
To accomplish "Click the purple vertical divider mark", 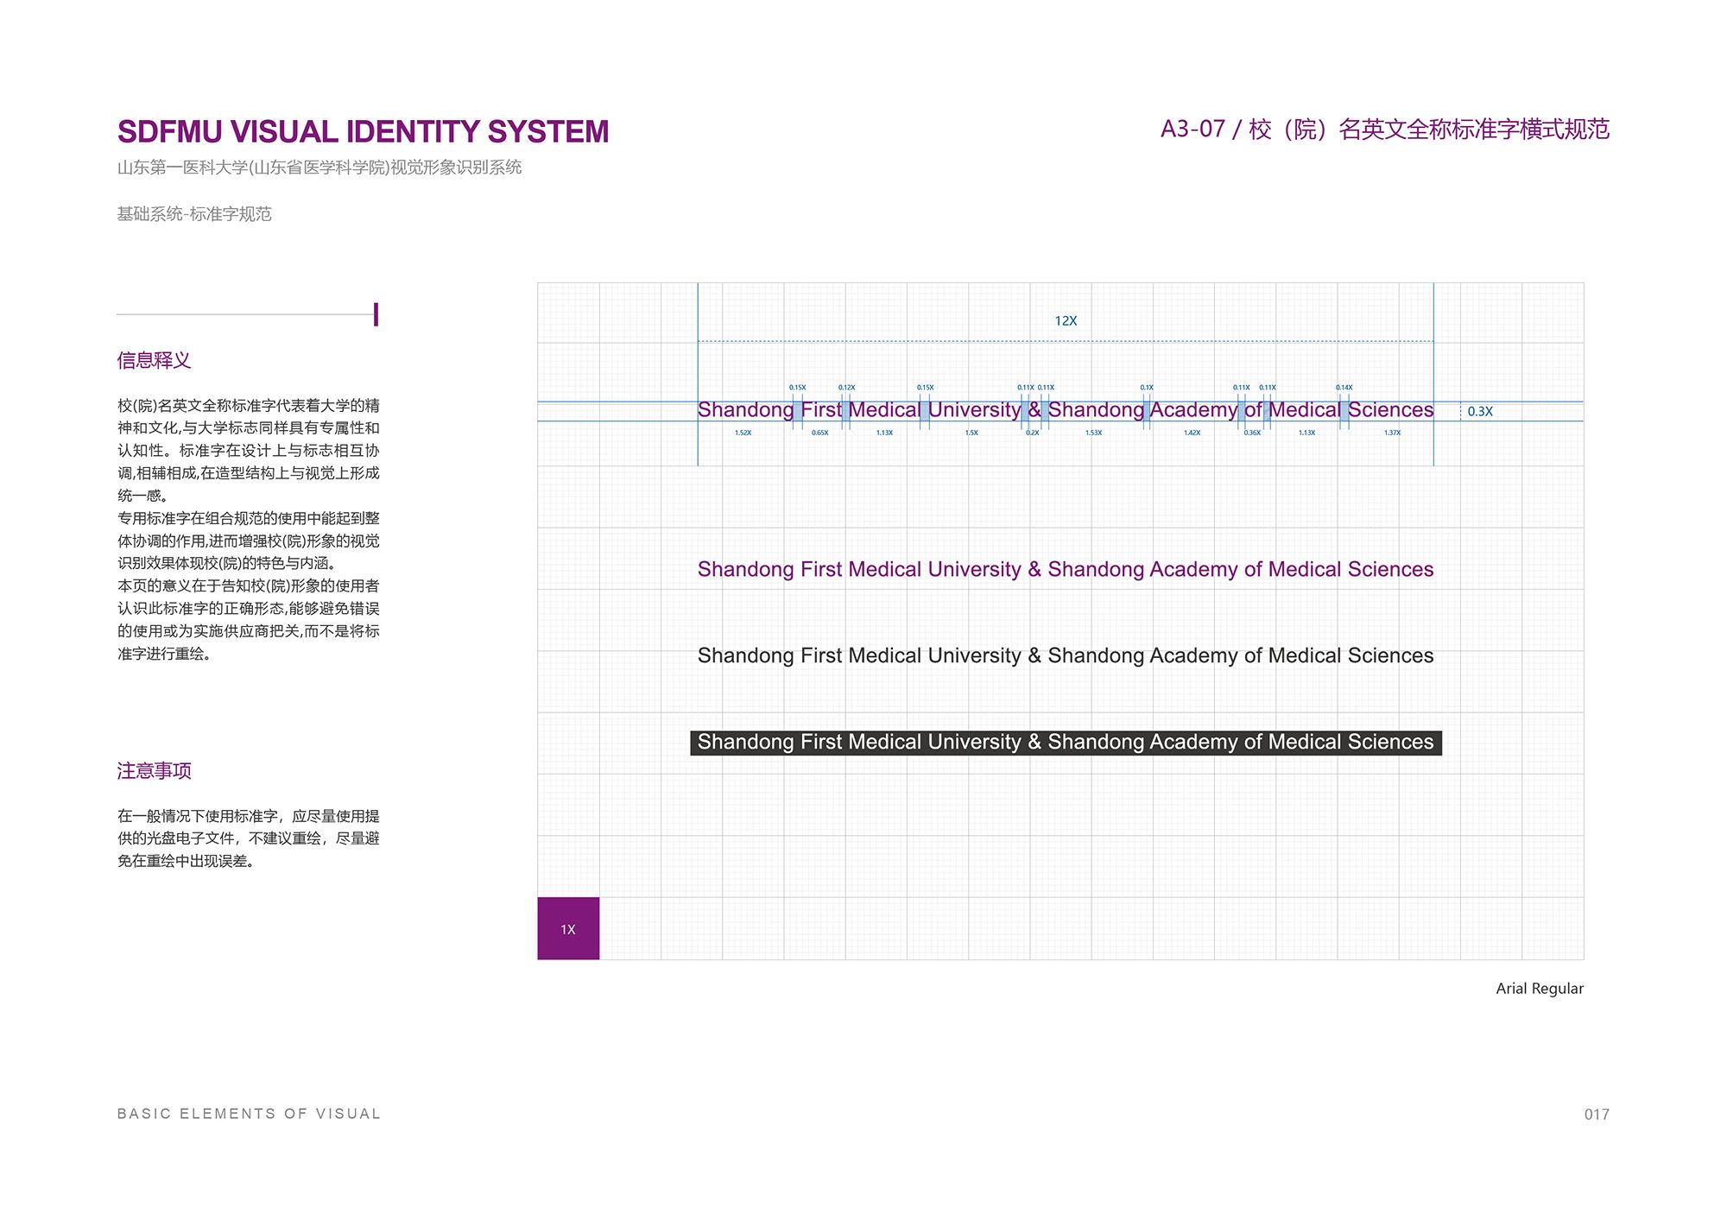I will pyautogui.click(x=376, y=314).
